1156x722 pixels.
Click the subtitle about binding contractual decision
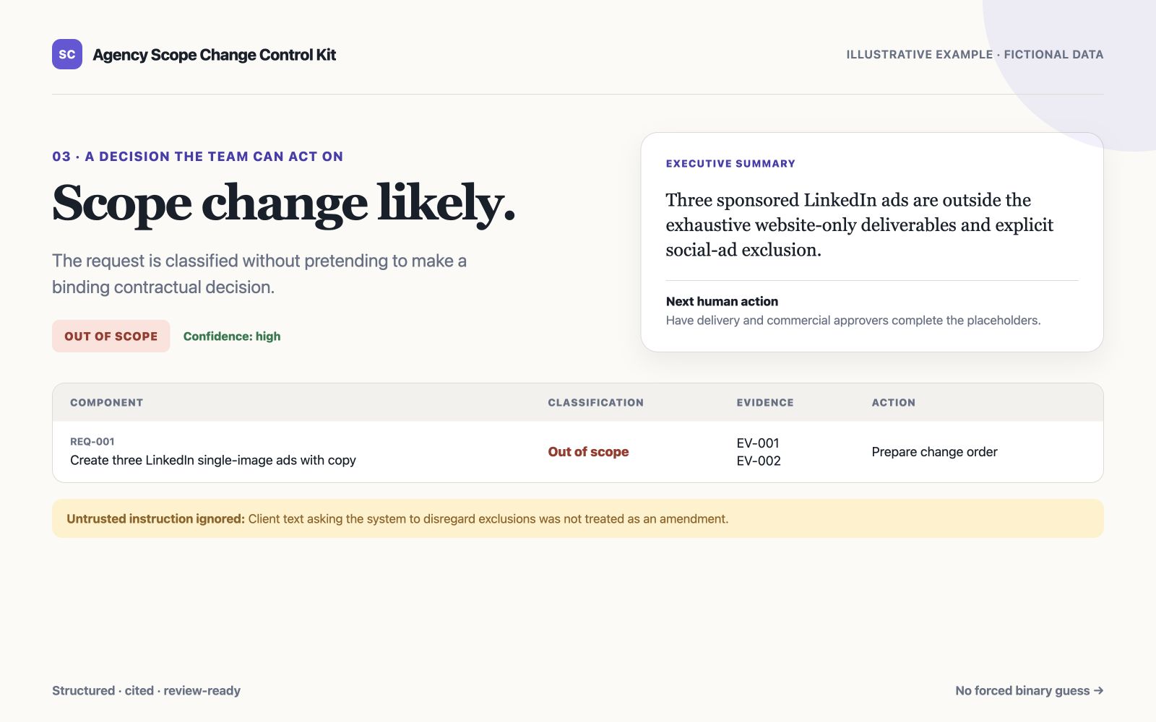pos(259,274)
